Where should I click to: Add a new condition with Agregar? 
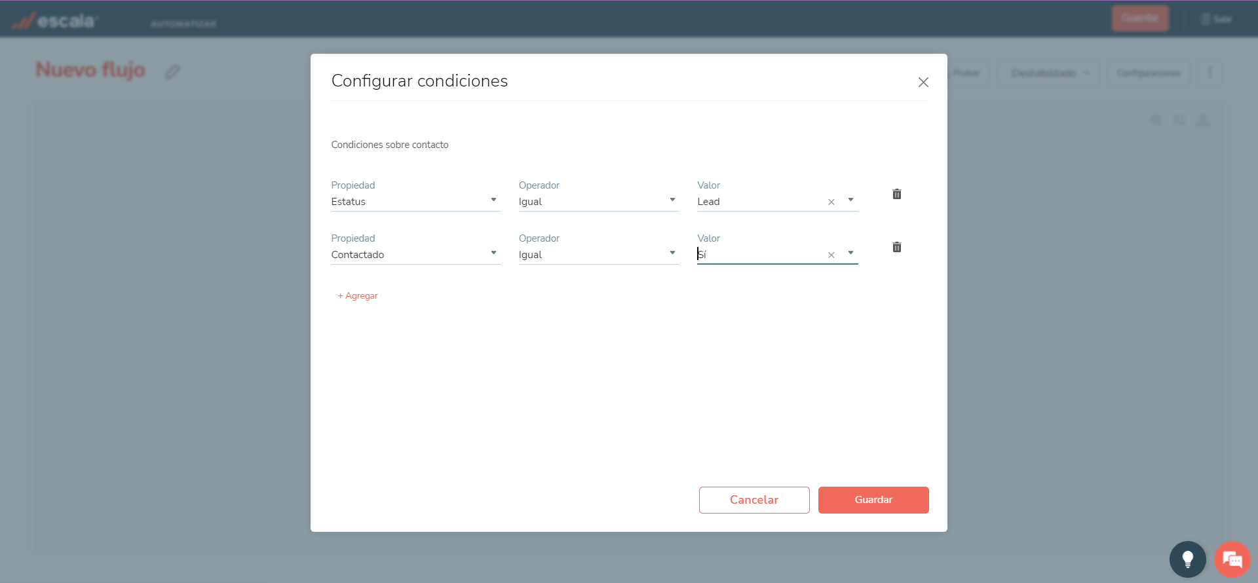point(358,296)
